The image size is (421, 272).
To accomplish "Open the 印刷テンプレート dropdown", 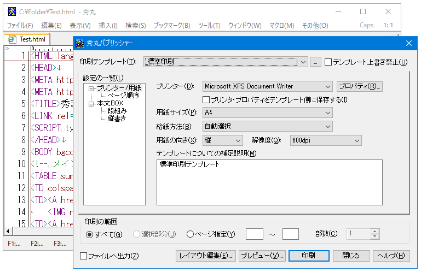I will coord(303,62).
